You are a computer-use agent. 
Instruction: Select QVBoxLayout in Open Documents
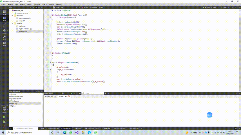click(x=14, y=101)
